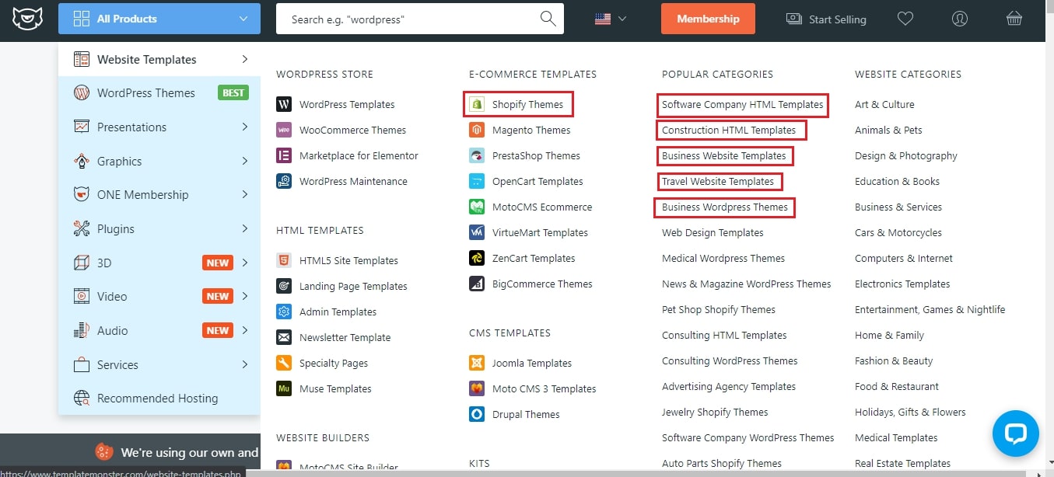This screenshot has width=1054, height=477.
Task: Open Education & Books category link
Action: point(897,181)
